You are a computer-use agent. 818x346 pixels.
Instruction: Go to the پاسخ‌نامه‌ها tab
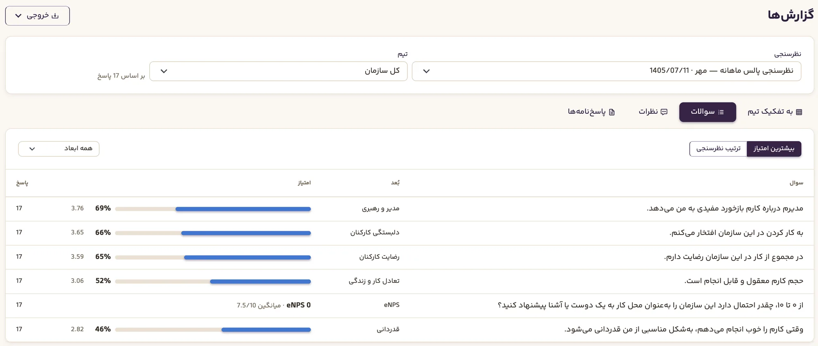coord(591,112)
